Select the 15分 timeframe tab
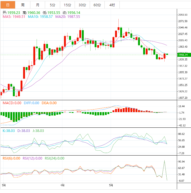Image resolution: width=191 pixels, height=193 pixels. [x=67, y=5]
